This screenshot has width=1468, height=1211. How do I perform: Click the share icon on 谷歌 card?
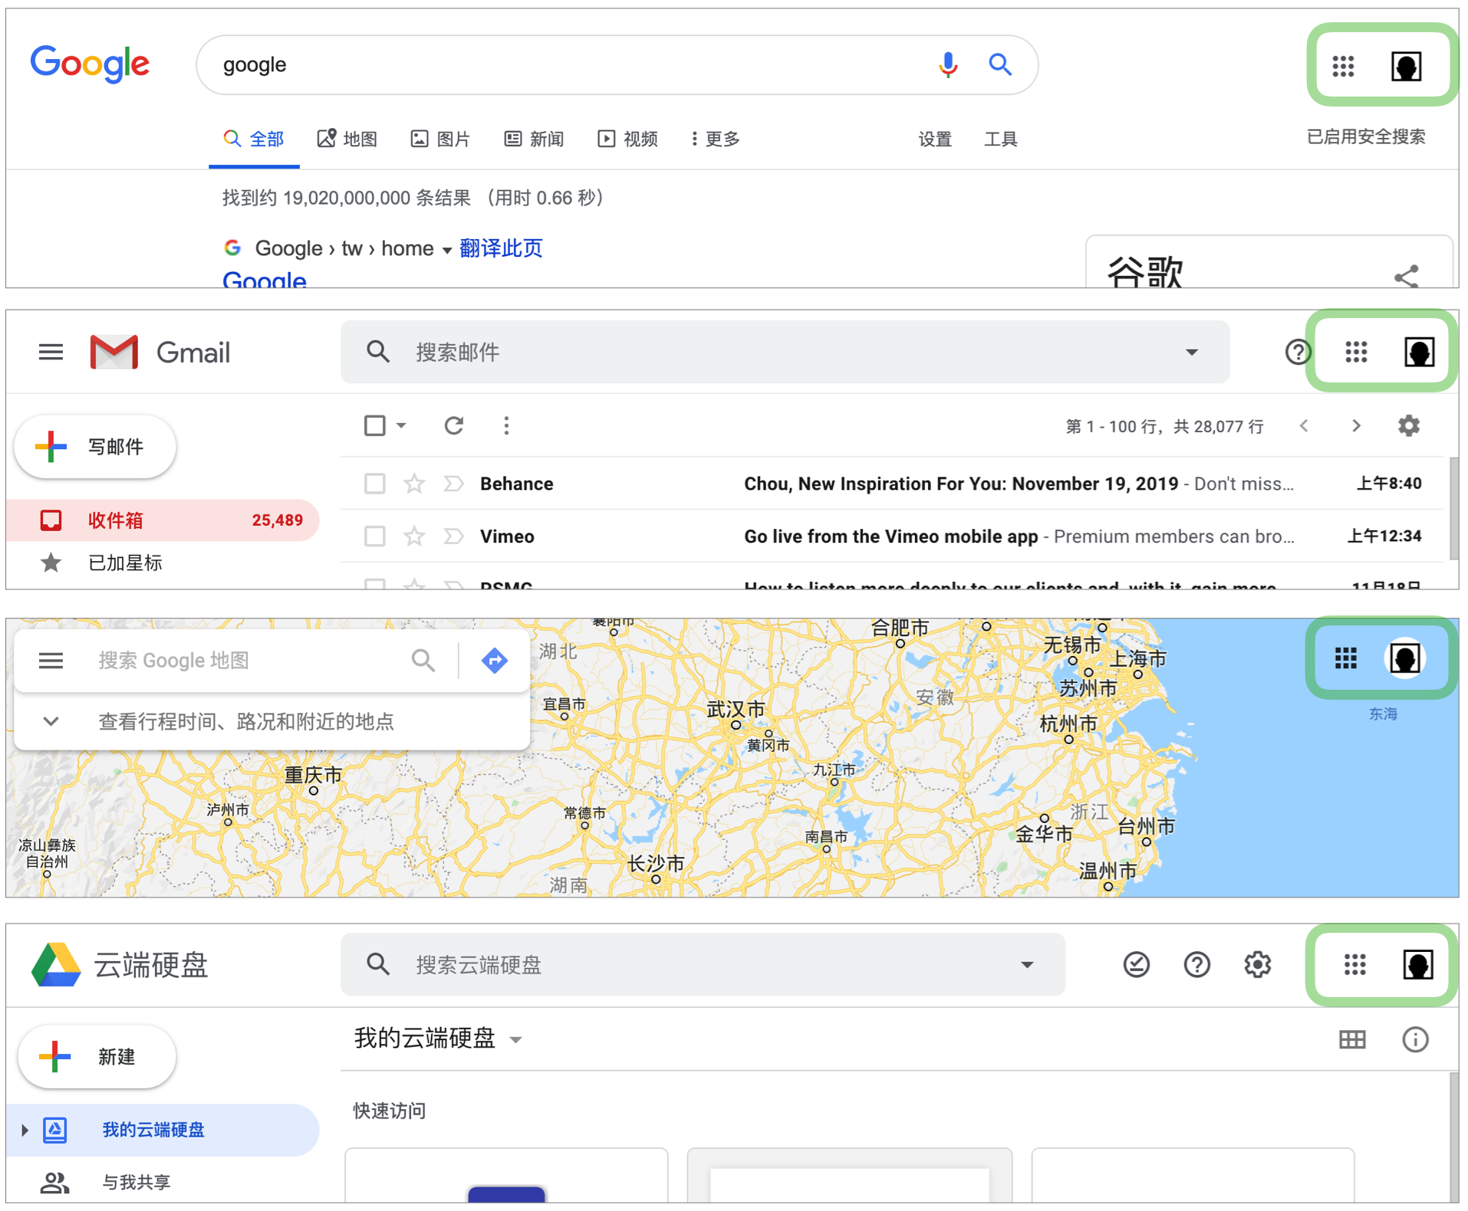(x=1407, y=276)
